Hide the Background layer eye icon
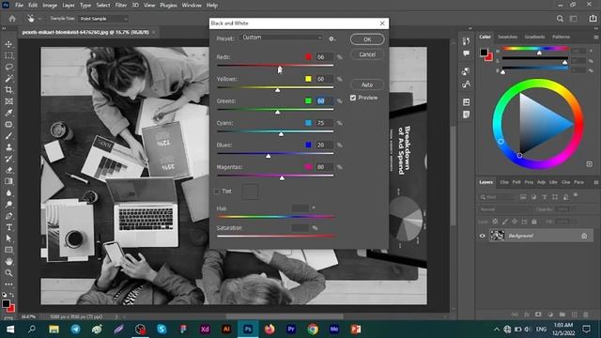This screenshot has height=338, width=601. (x=483, y=236)
